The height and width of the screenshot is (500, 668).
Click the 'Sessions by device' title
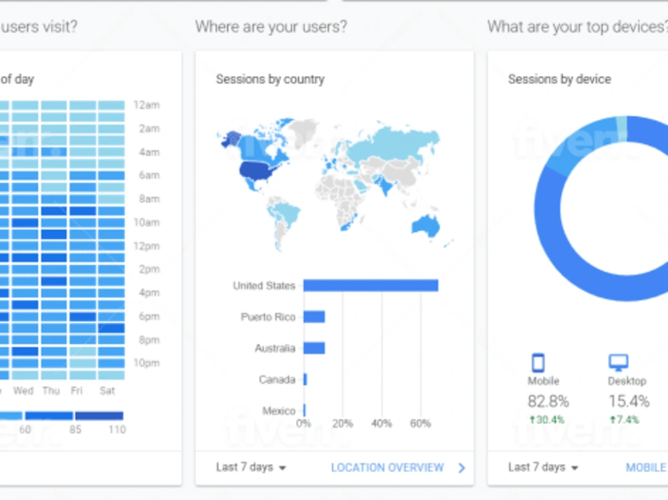[x=559, y=79]
